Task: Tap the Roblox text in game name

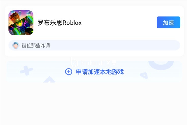Action: tap(72, 23)
